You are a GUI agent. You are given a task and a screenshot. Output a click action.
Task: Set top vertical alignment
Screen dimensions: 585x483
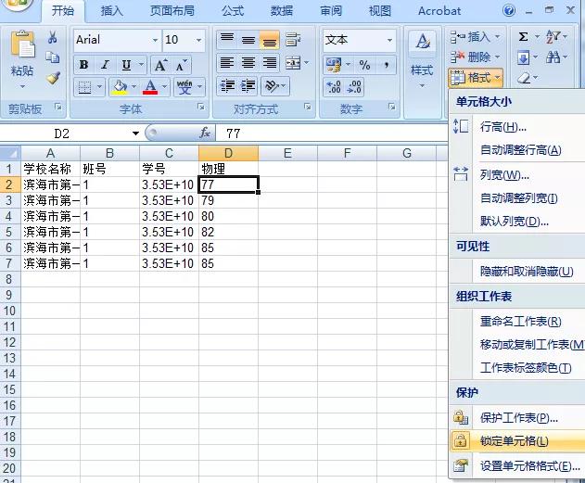click(x=227, y=40)
